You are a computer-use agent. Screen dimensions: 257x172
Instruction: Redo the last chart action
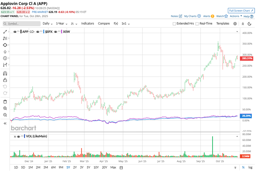[x=5, y=93]
